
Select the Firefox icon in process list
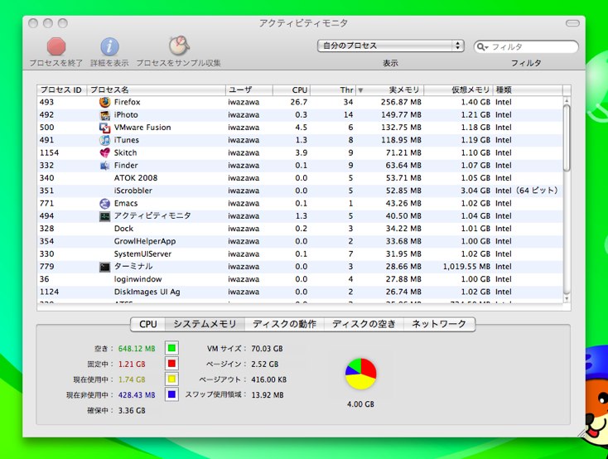coord(104,102)
